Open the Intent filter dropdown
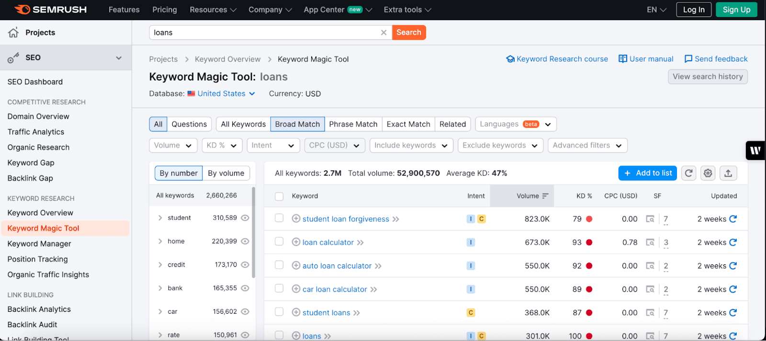Screen dimensions: 766x341 pos(273,146)
